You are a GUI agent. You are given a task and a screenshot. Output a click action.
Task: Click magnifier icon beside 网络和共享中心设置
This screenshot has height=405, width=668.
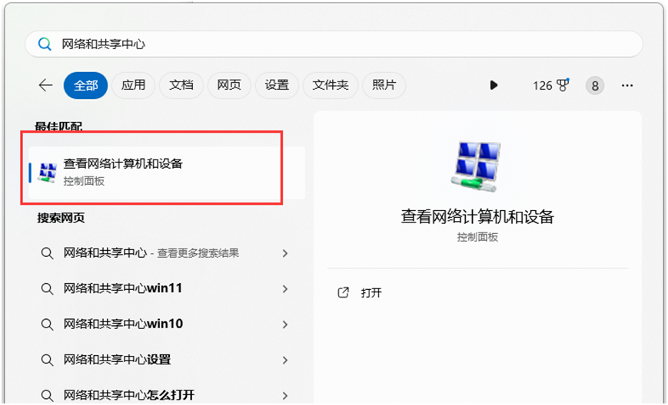coord(47,361)
